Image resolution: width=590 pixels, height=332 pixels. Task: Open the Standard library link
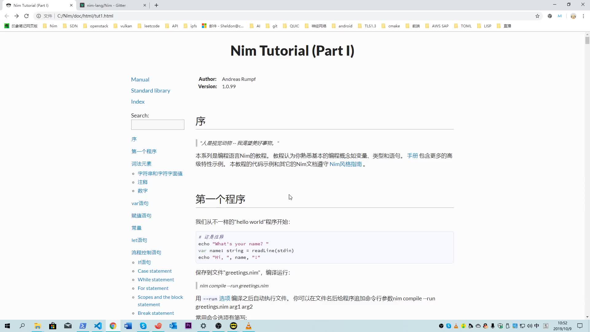point(151,91)
